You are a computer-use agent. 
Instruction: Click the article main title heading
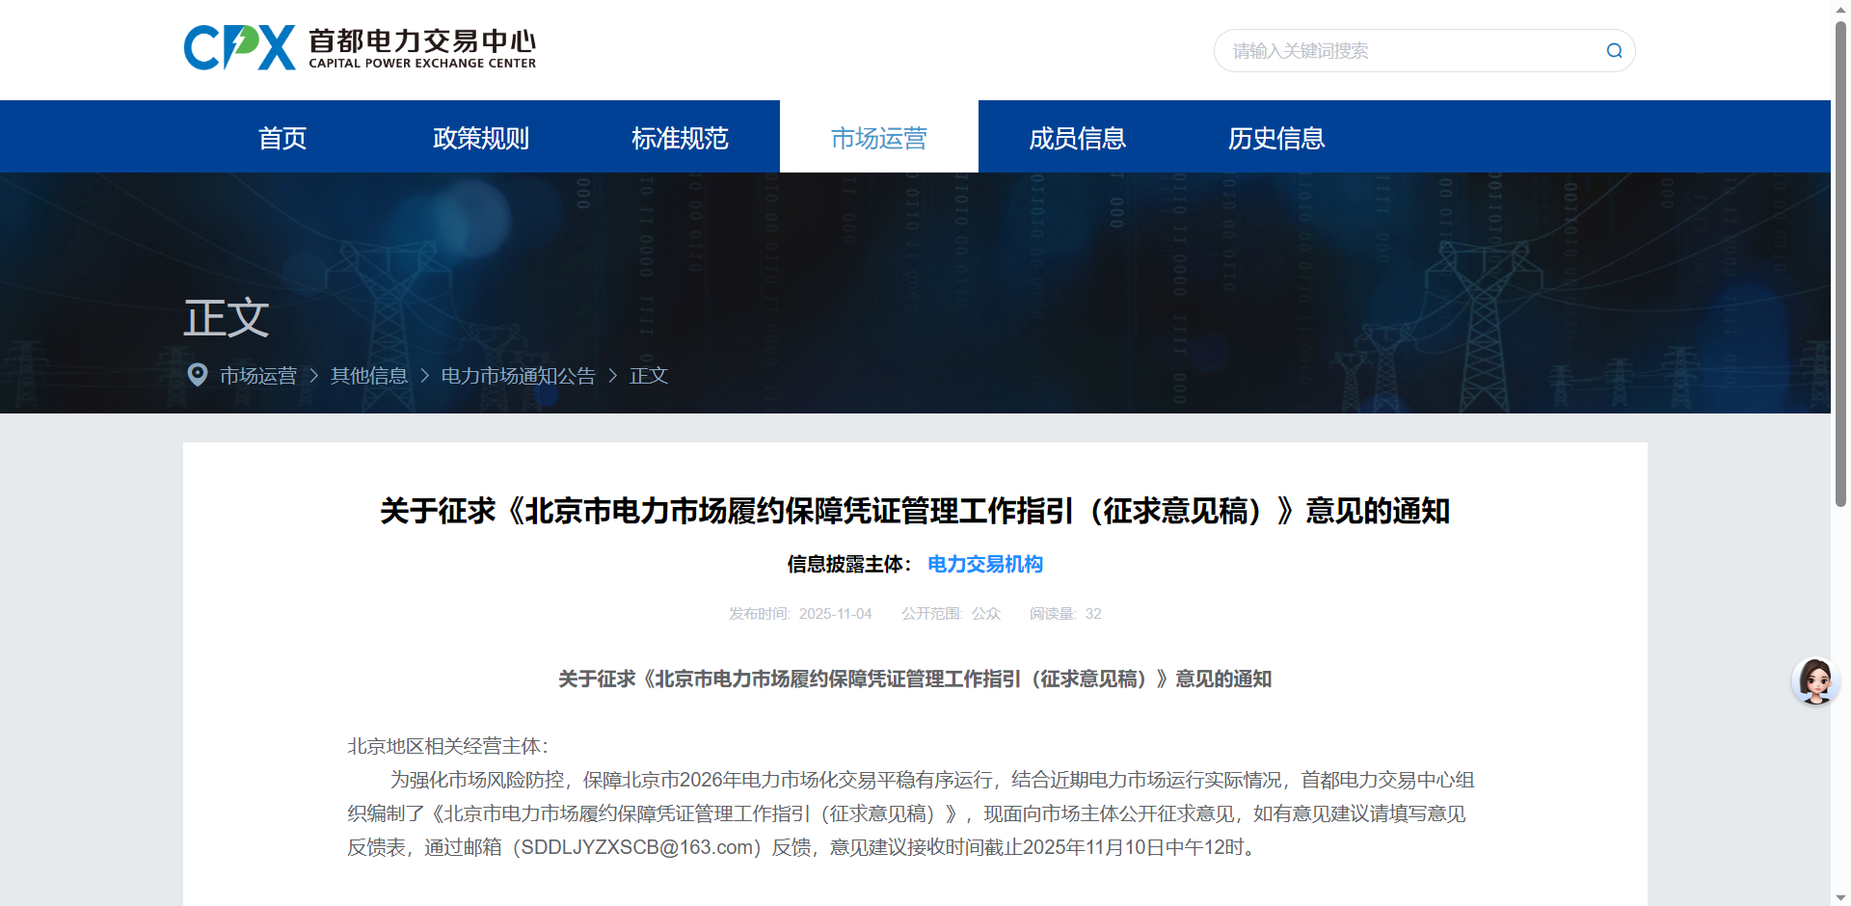pos(914,510)
